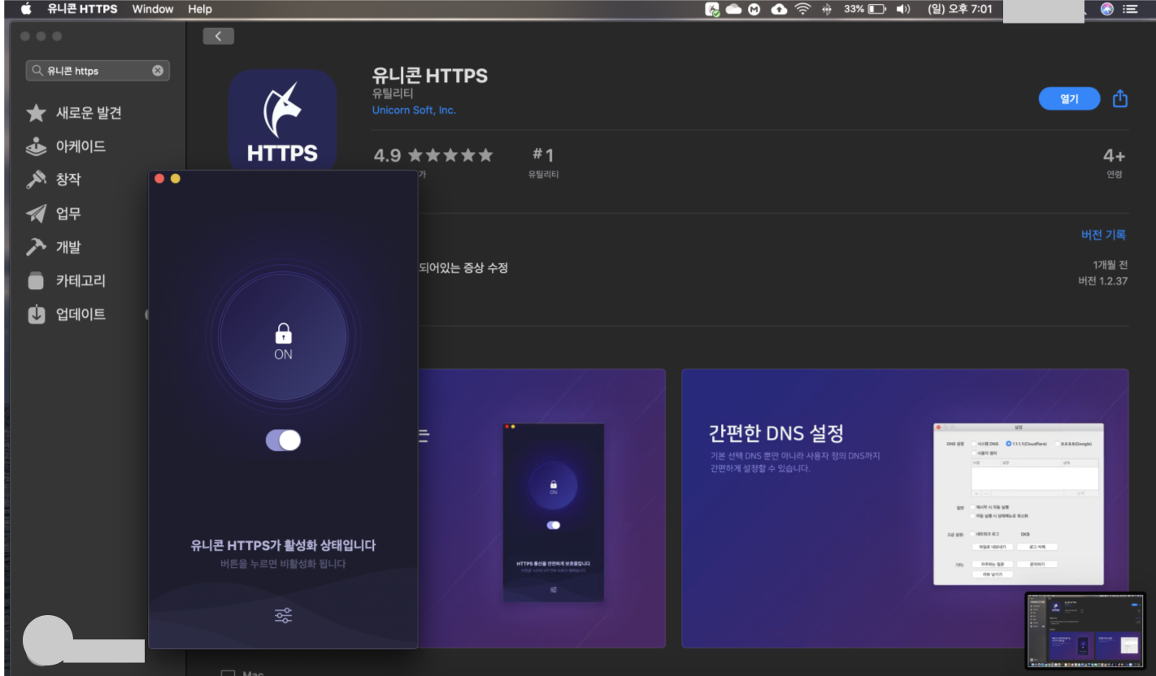Click the 버튼을 누르면 비활성화 됩니다 hint text
This screenshot has height=676, width=1156.
coord(283,564)
